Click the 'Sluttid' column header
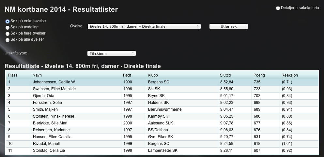Image resolution: width=324 pixels, height=157 pixels. [226, 75]
